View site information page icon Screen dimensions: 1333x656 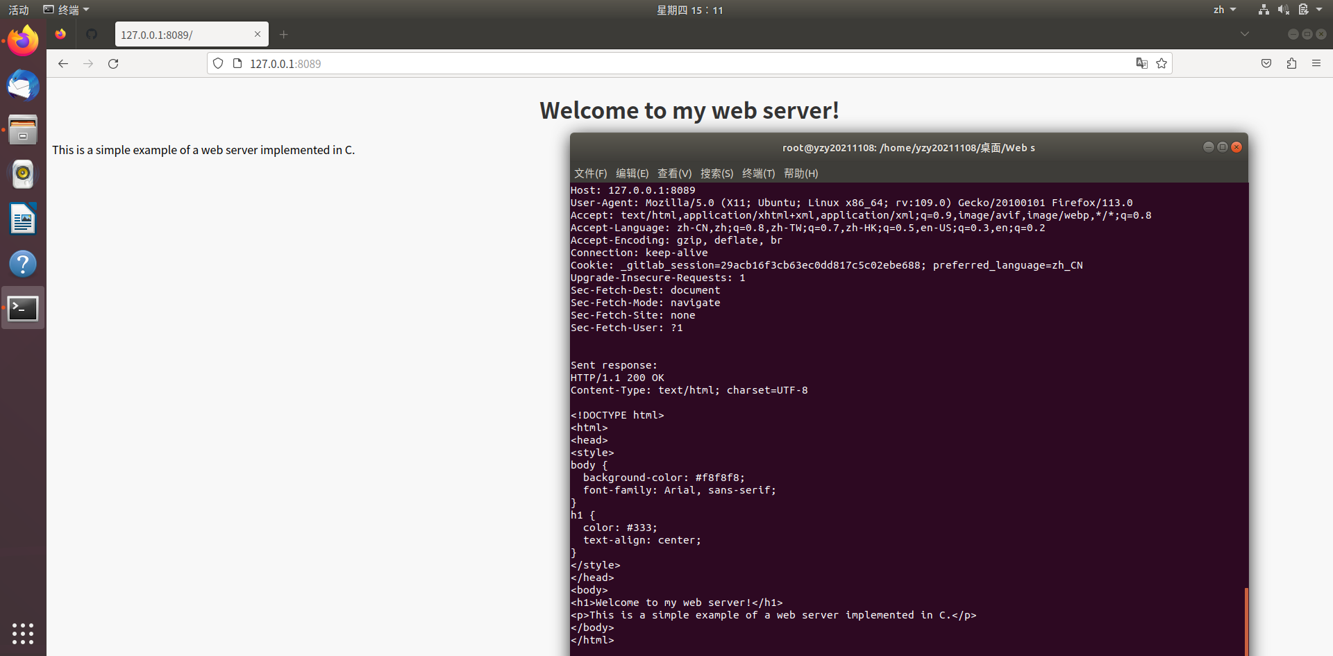pyautogui.click(x=237, y=64)
